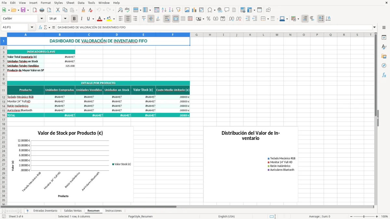
Task: Toggle Align Left button
Action: [x=121, y=19]
